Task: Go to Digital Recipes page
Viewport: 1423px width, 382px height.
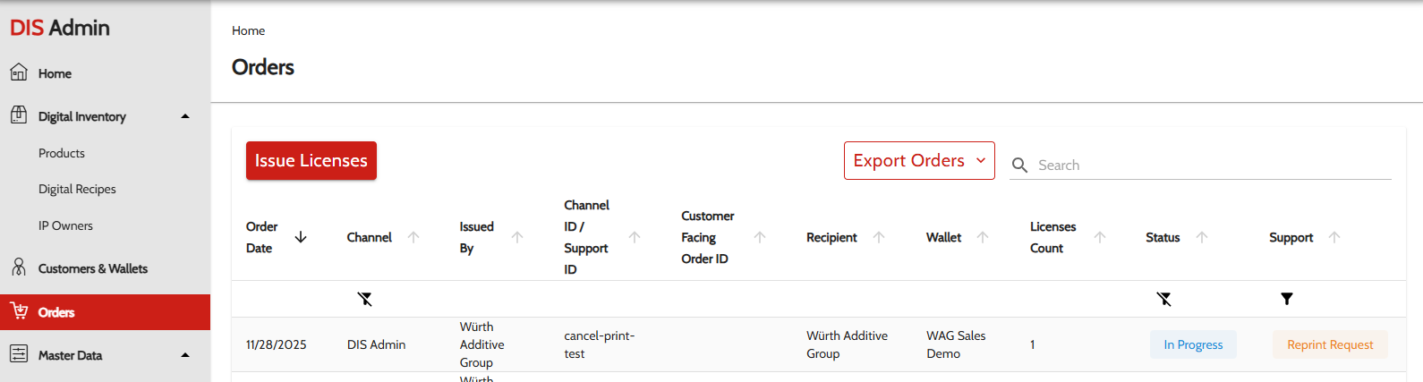Action: 77,189
